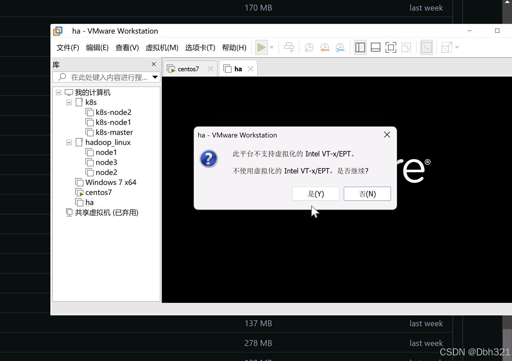Image resolution: width=512 pixels, height=361 pixels.
Task: Click the library search input field
Action: [x=106, y=77]
